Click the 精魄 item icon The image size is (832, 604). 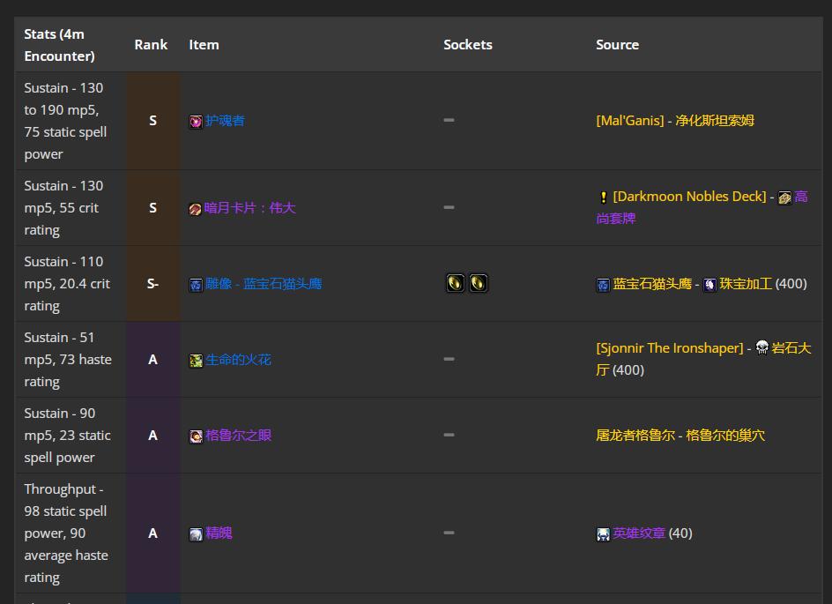pos(196,534)
